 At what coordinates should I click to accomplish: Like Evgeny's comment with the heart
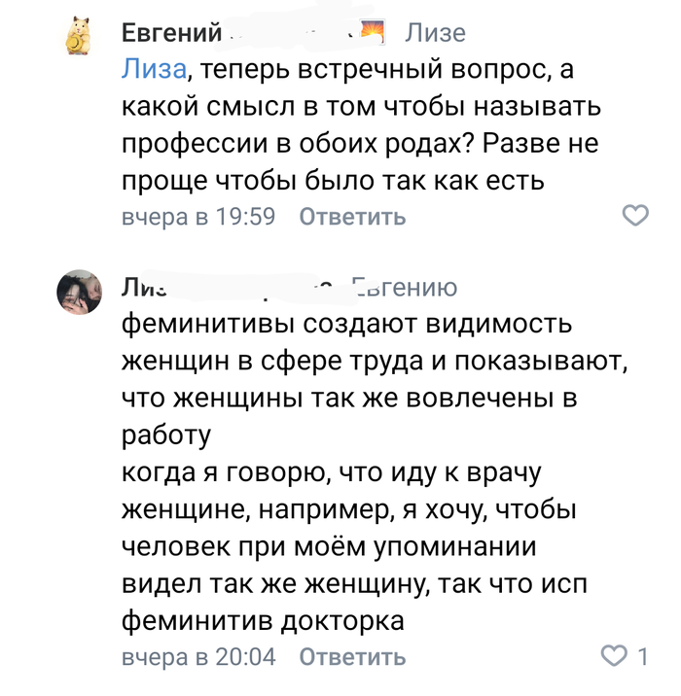point(634,216)
